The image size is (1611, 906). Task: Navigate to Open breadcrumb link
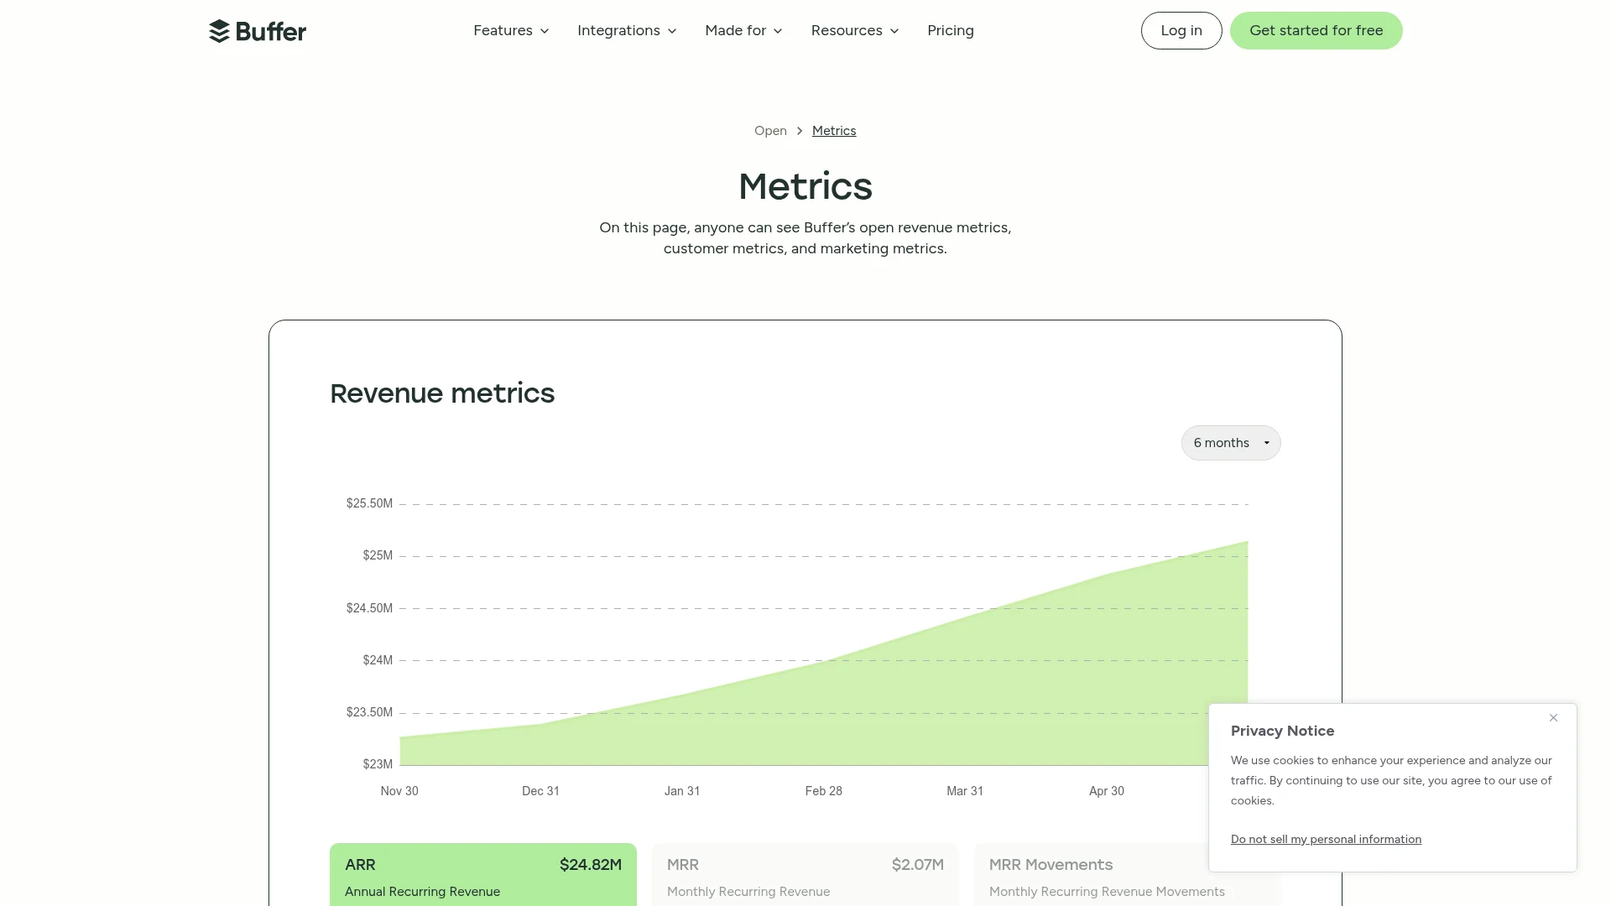click(x=770, y=131)
